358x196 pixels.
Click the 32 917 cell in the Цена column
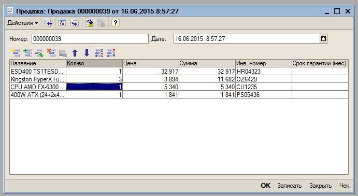click(151, 71)
